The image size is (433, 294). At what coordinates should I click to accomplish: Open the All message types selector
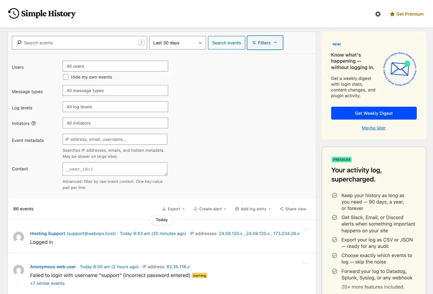(115, 90)
